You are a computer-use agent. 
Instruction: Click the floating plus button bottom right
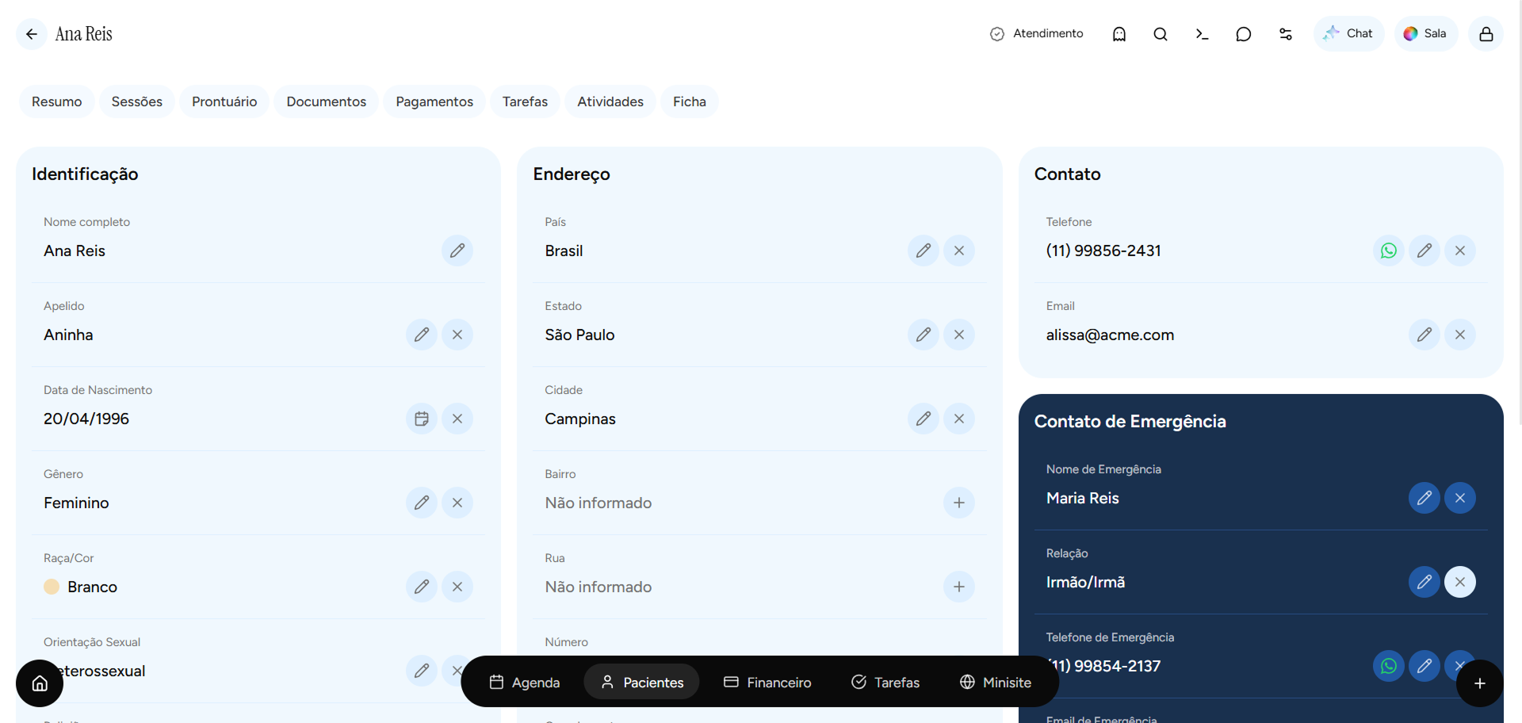pos(1479,683)
